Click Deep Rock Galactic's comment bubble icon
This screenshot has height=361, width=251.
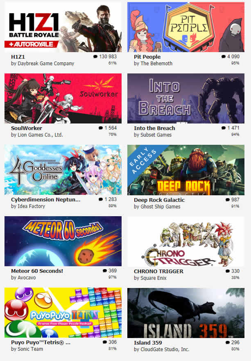pos(228,200)
